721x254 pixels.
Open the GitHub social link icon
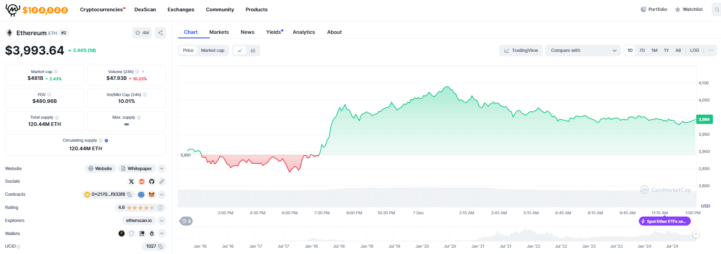click(x=152, y=181)
